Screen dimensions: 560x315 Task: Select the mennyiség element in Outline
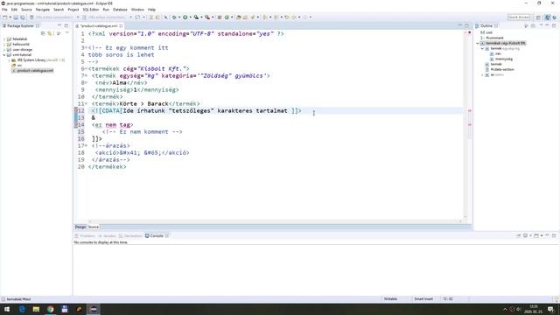[x=501, y=59]
